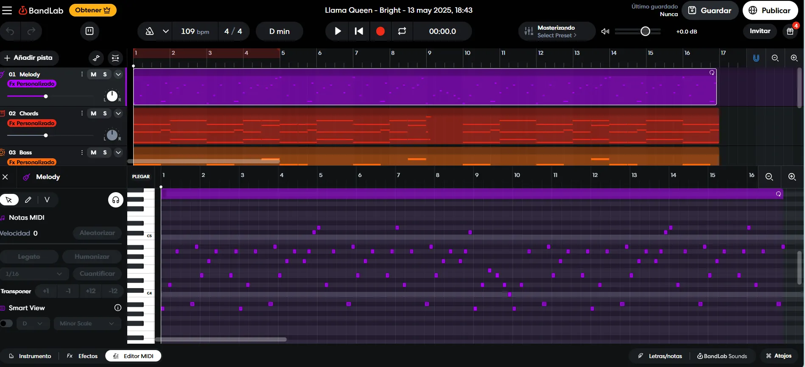Image resolution: width=805 pixels, height=367 pixels.
Task: Click the BandLab logo
Action: (x=41, y=10)
